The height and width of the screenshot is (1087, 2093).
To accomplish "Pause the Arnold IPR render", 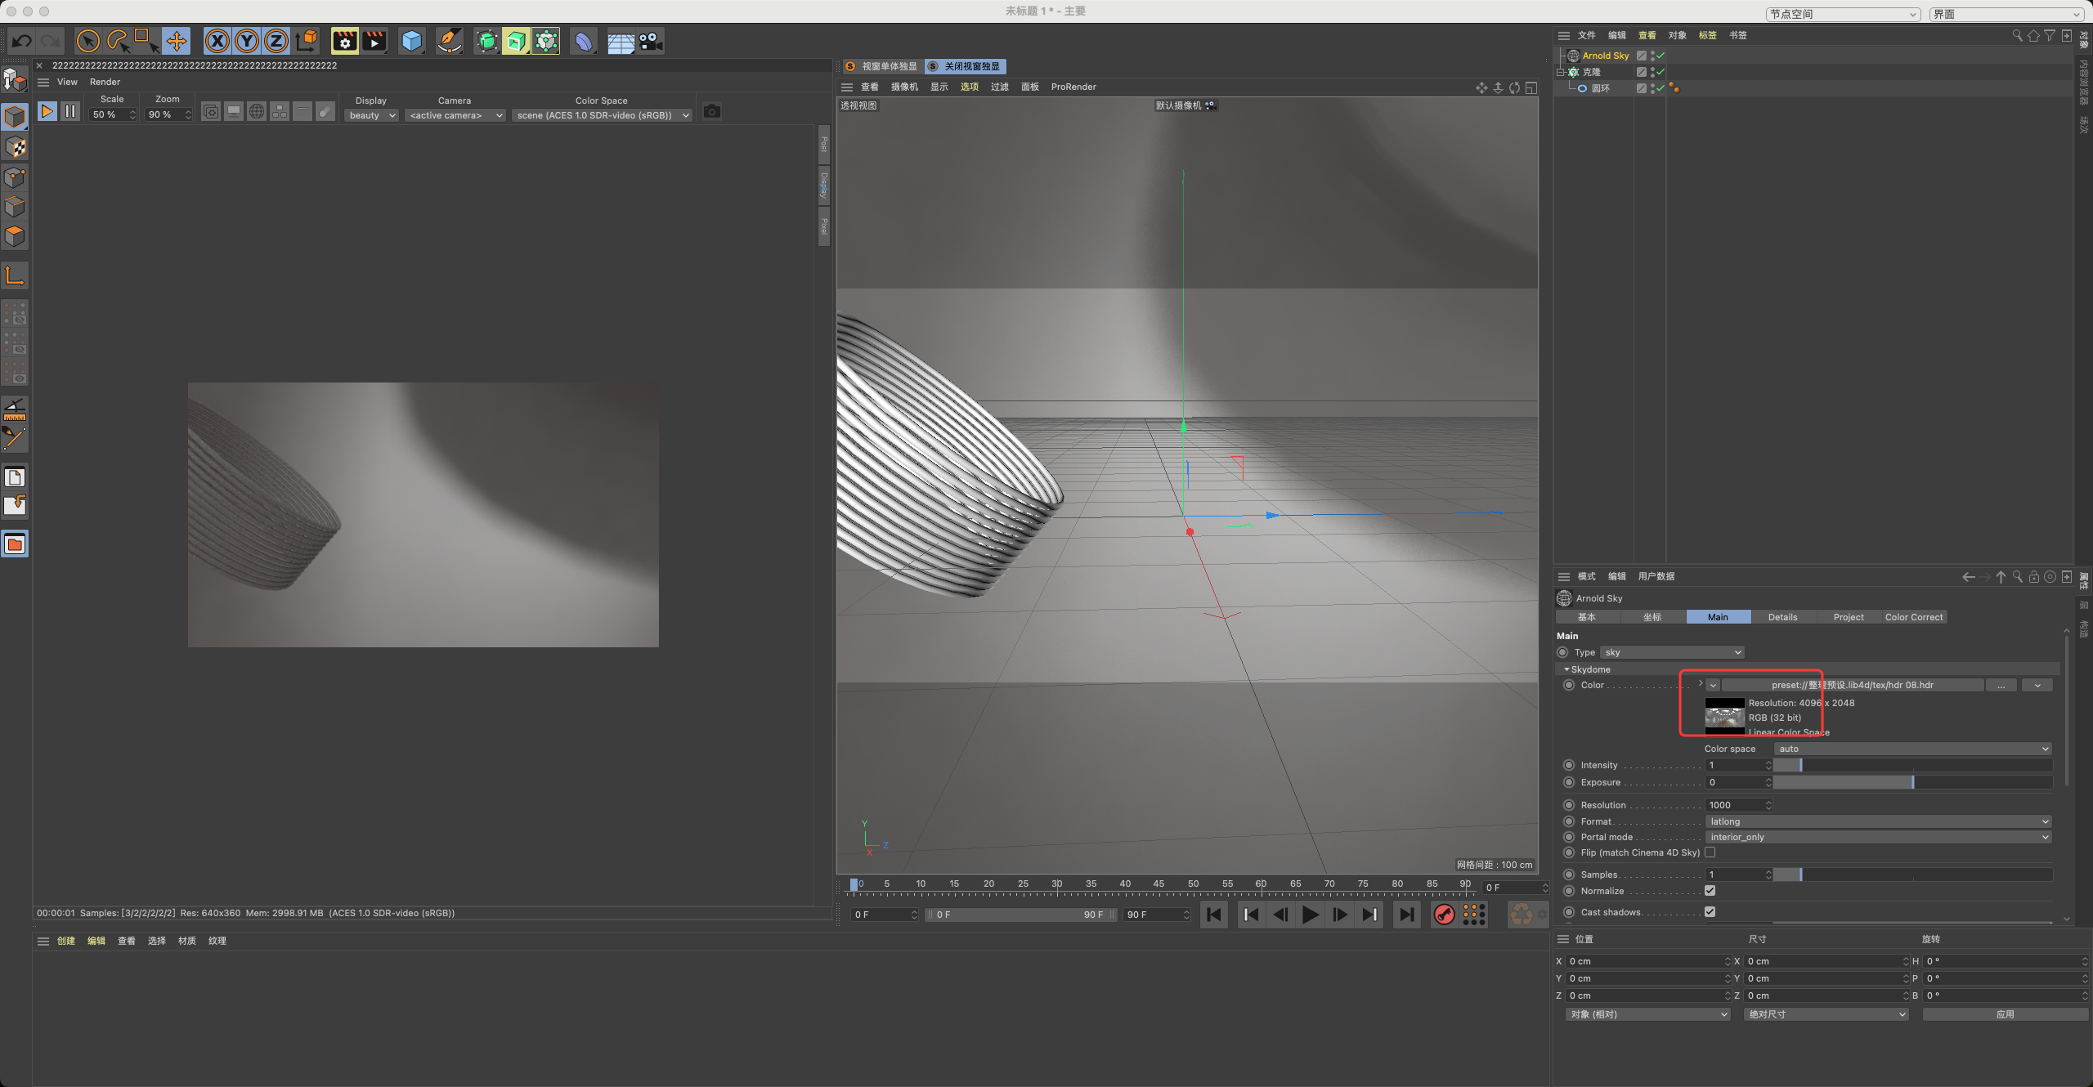I will click(70, 112).
